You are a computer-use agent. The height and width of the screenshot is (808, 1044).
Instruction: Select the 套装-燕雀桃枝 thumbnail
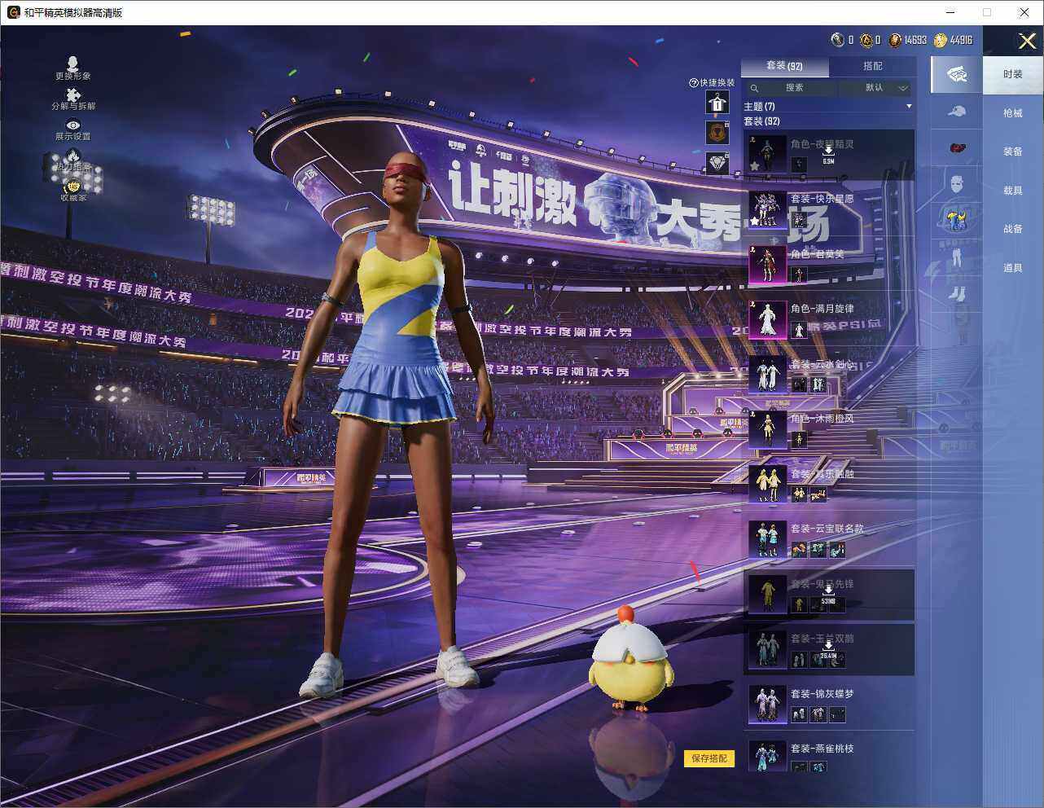click(x=767, y=757)
